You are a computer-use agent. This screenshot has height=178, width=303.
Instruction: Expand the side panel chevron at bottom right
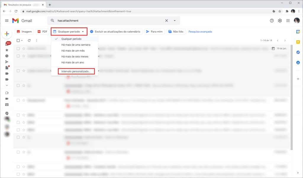(298, 173)
